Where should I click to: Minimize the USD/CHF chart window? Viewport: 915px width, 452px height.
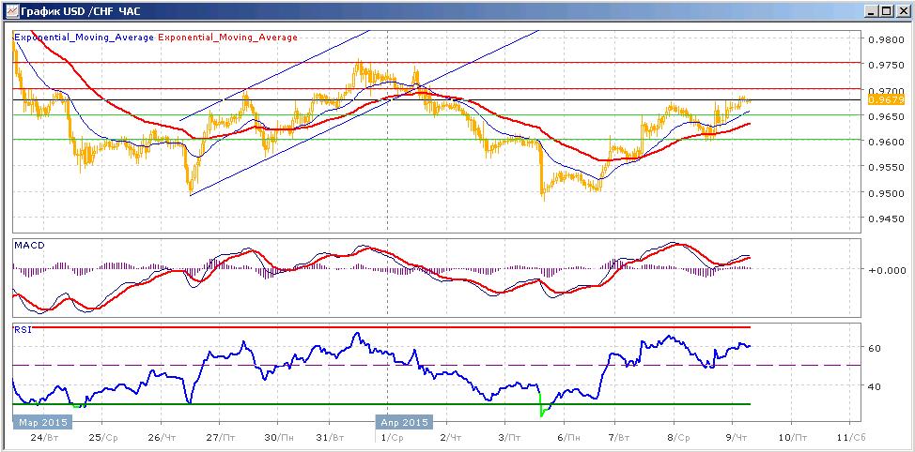pos(873,11)
